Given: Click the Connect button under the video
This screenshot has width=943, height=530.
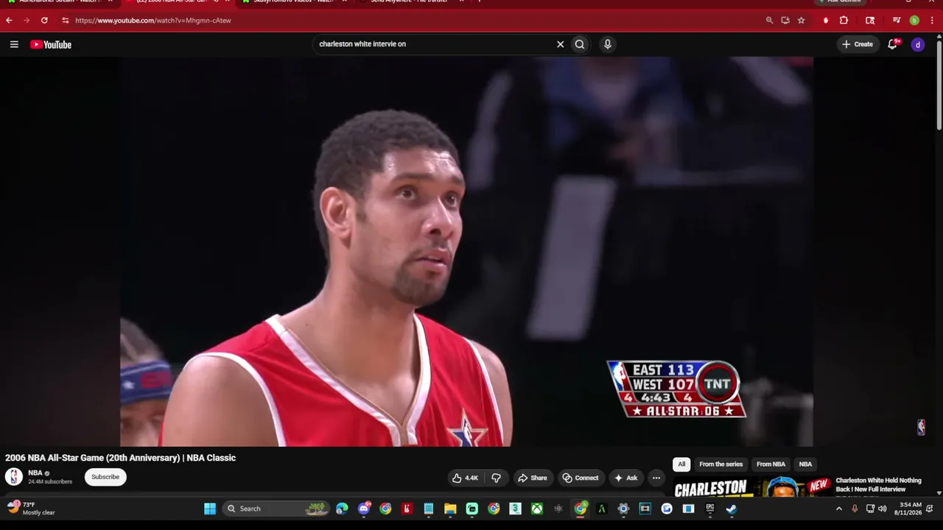Looking at the screenshot, I should [x=581, y=478].
